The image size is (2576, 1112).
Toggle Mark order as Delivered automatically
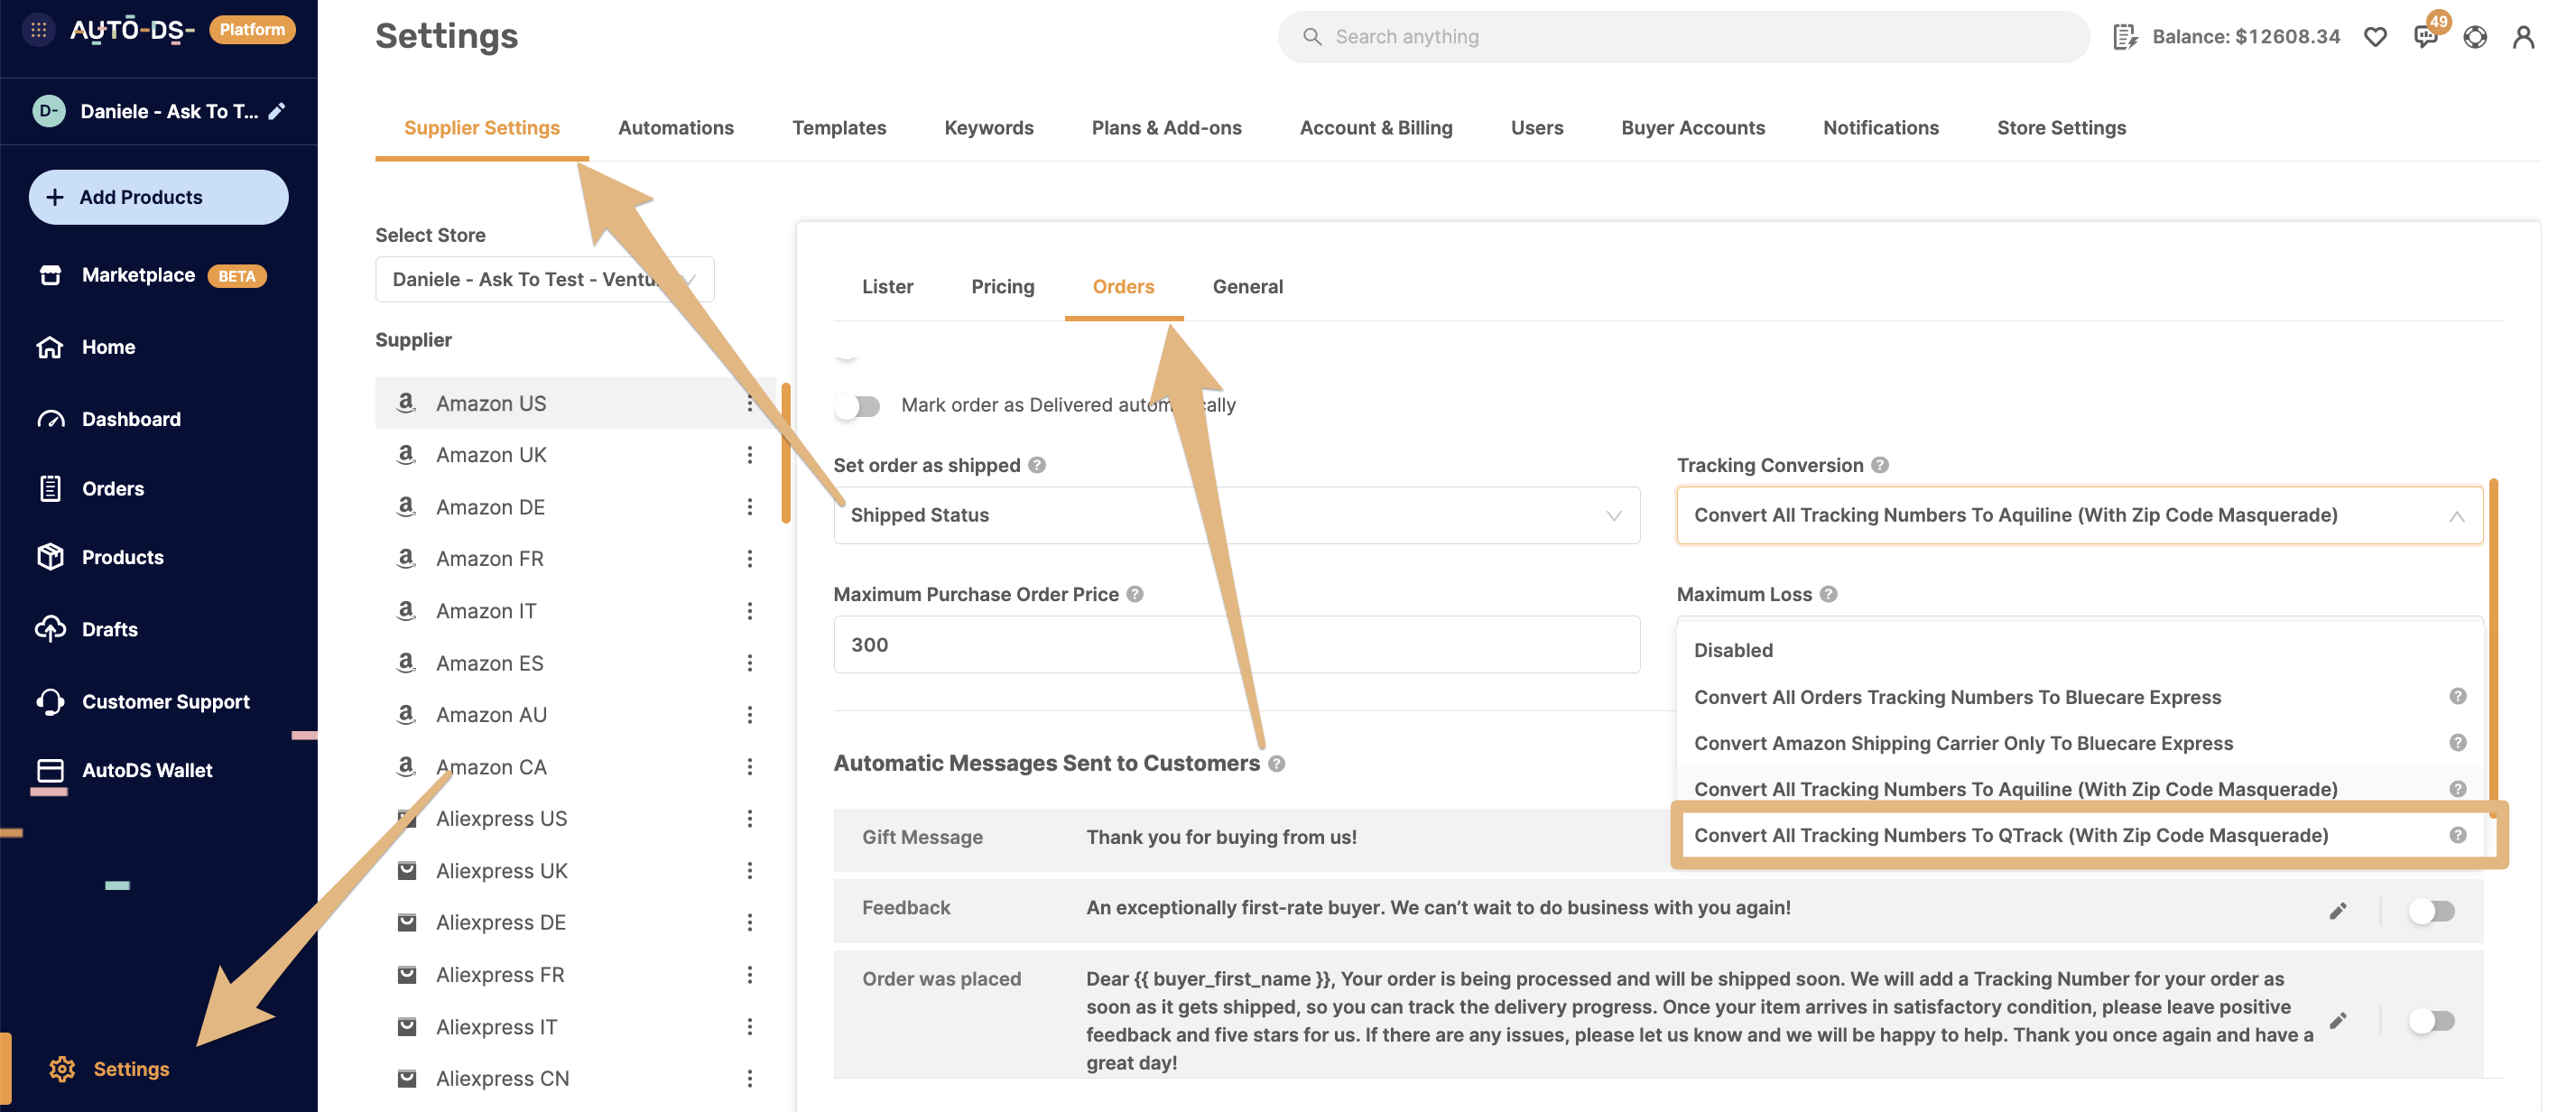(857, 405)
